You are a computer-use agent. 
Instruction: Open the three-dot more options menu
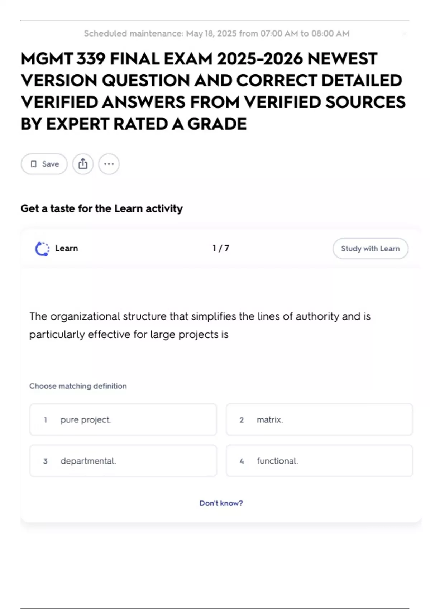pyautogui.click(x=109, y=164)
